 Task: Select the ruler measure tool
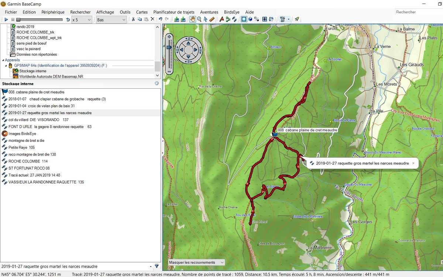tap(212, 19)
